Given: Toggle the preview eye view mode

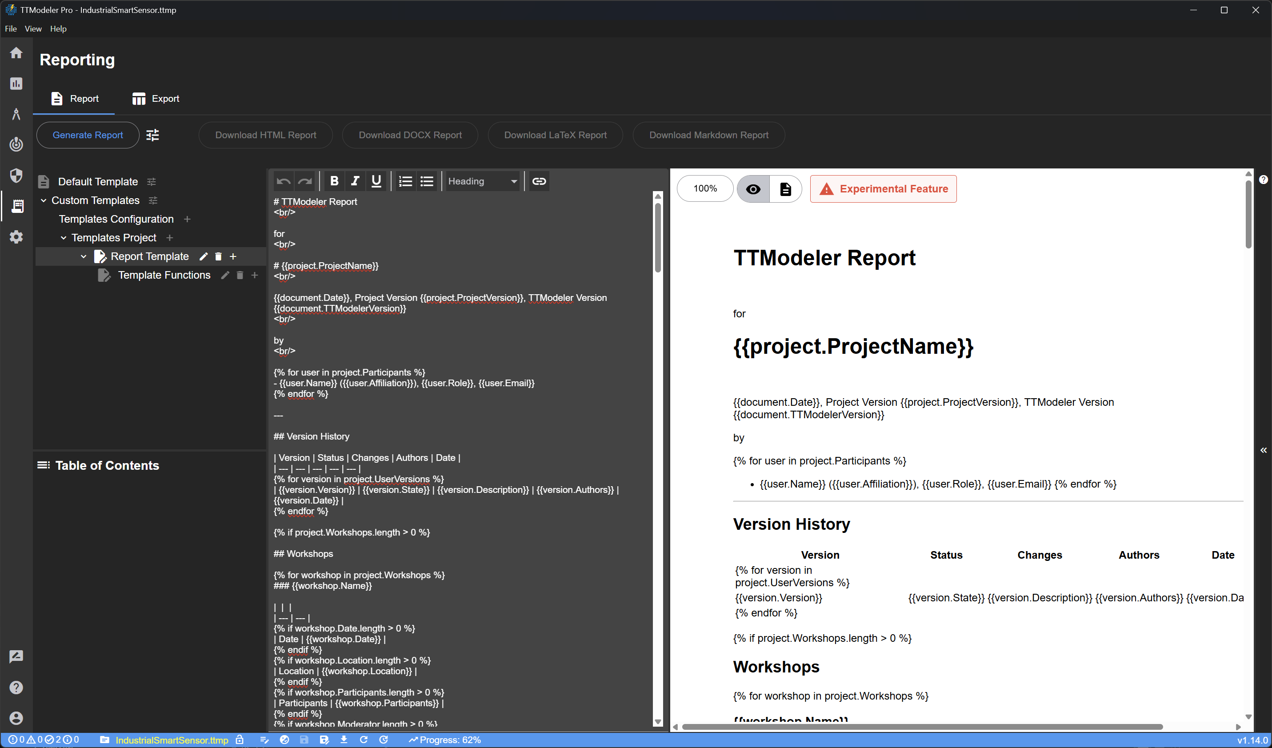Looking at the screenshot, I should (753, 189).
